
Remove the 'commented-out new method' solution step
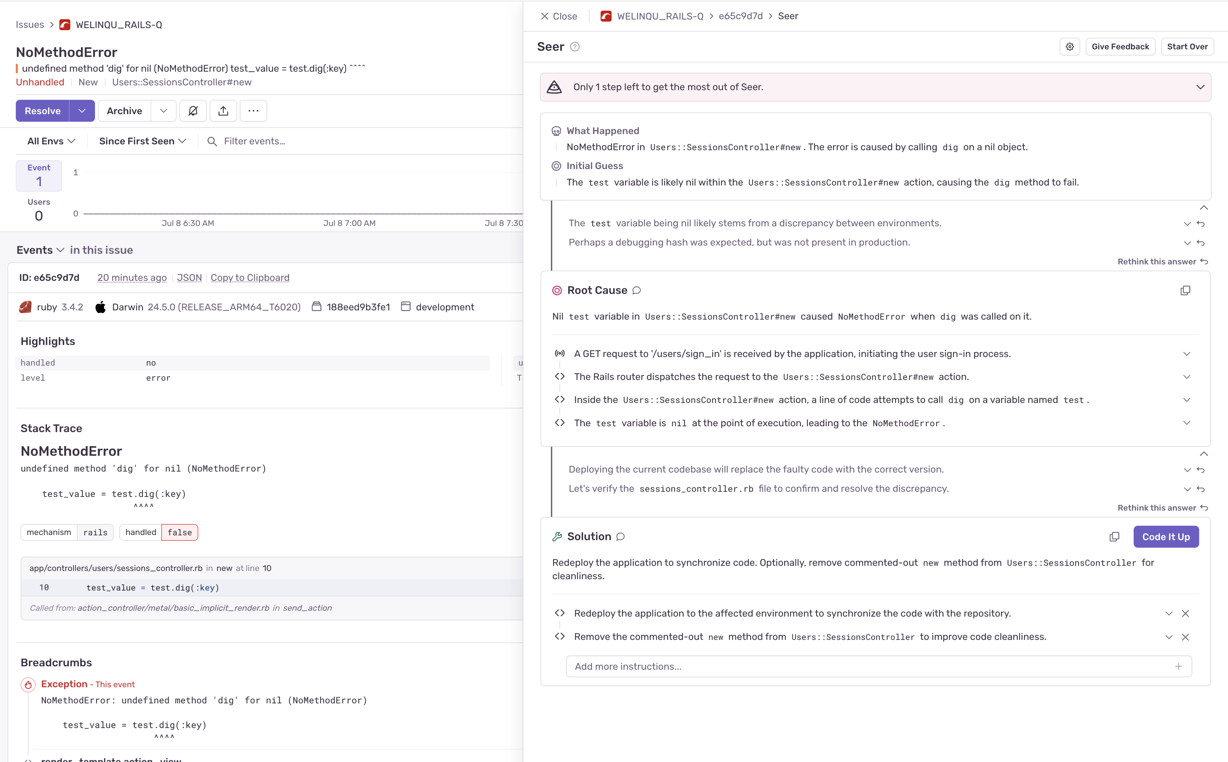[1185, 637]
